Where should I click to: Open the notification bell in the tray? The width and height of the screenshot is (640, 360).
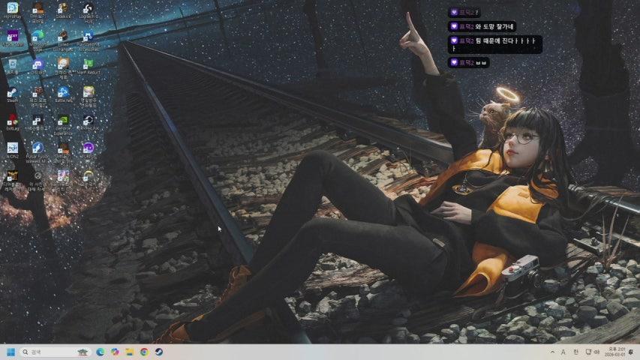coord(632,352)
